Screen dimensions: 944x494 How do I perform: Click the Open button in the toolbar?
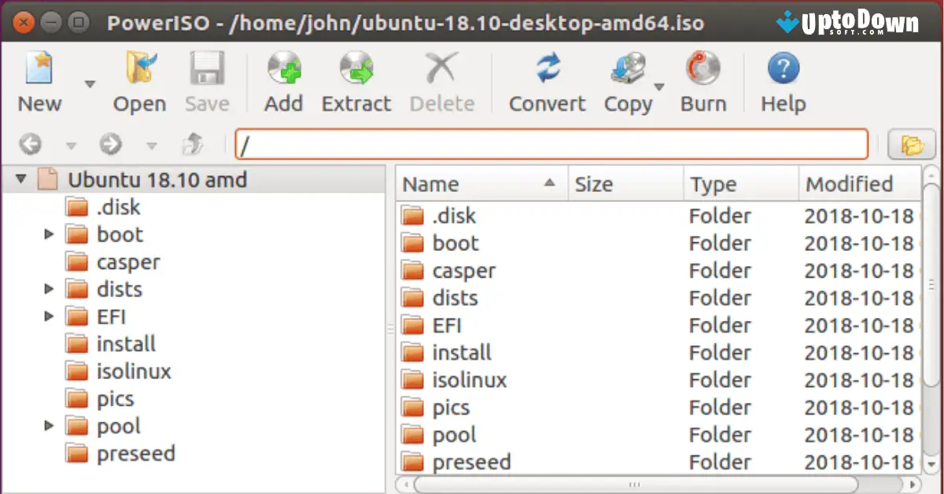tap(139, 79)
